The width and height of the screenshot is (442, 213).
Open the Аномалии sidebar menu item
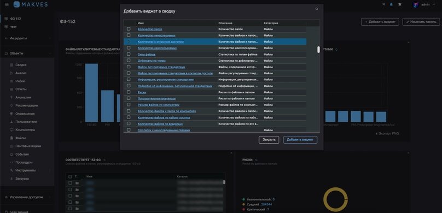[23, 97]
